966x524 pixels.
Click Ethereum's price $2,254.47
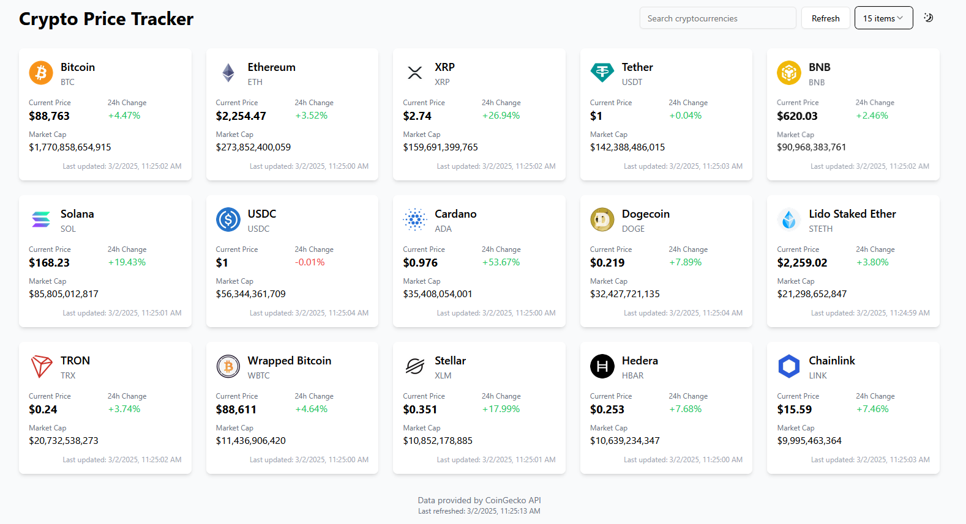pyautogui.click(x=241, y=116)
